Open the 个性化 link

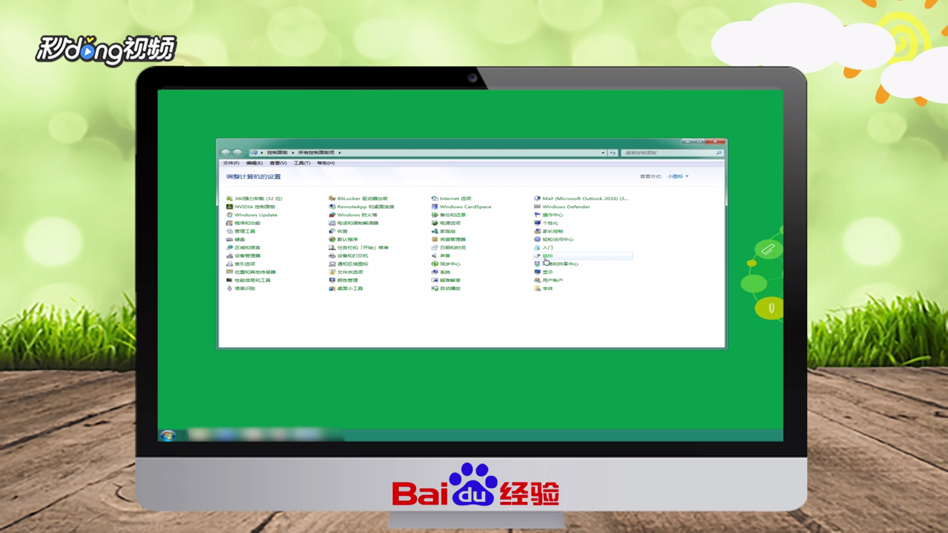click(550, 223)
